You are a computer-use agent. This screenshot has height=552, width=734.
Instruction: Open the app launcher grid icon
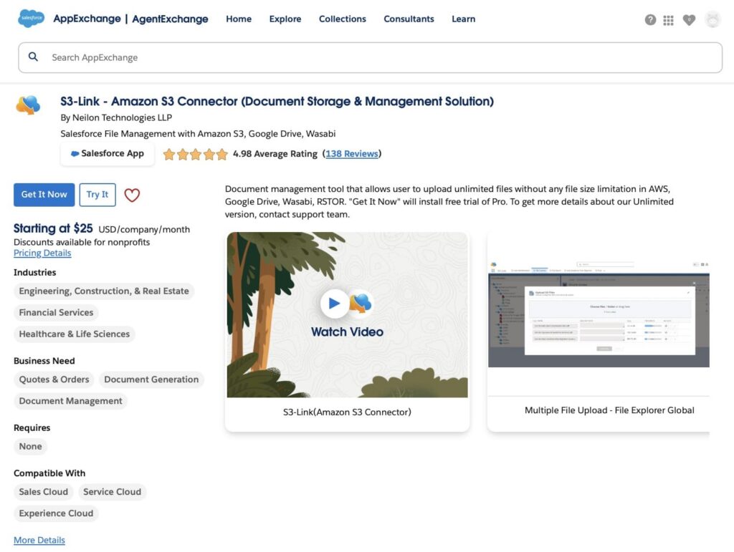(x=669, y=20)
